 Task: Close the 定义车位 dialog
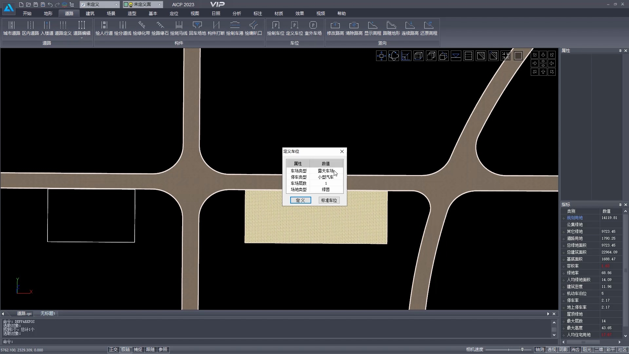[x=342, y=151]
